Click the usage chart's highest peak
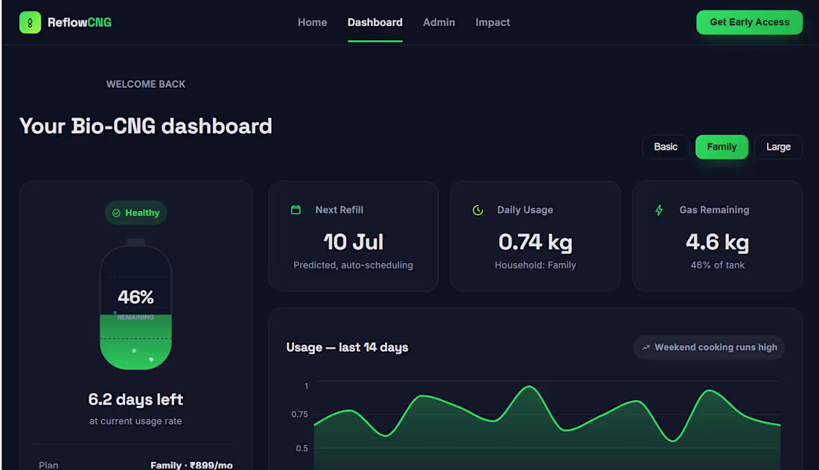The image size is (819, 470). [529, 387]
